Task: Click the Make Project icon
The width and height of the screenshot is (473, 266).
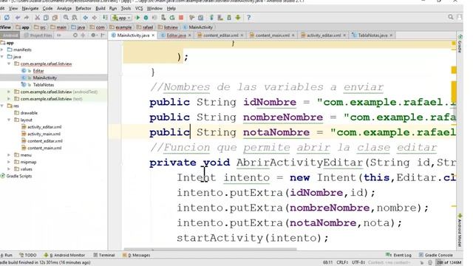Action: [x=105, y=18]
